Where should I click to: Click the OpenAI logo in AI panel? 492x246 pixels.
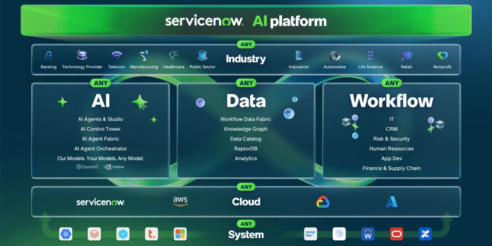(87, 167)
